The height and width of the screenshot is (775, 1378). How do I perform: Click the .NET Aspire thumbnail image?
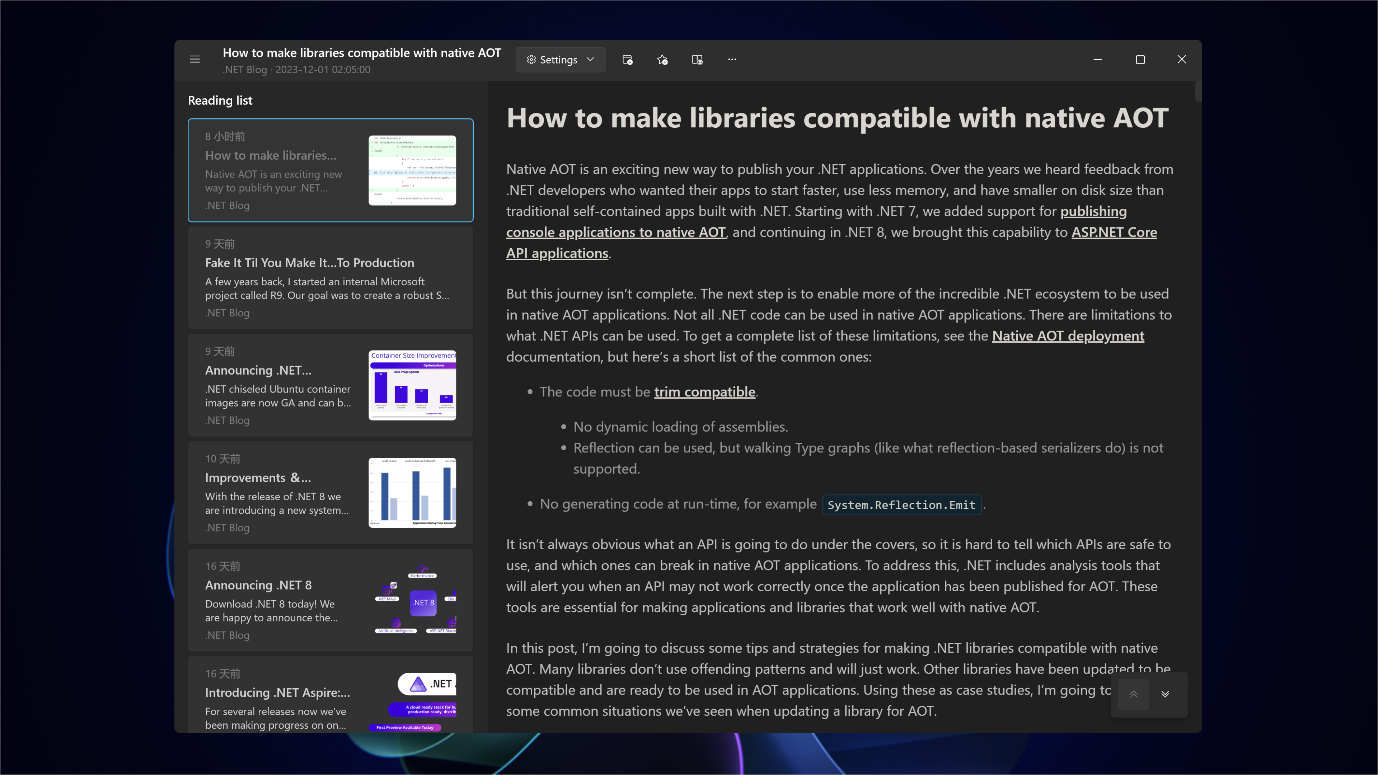pyautogui.click(x=412, y=702)
